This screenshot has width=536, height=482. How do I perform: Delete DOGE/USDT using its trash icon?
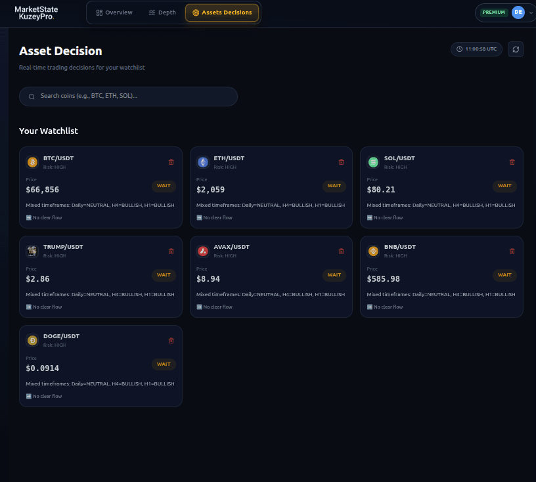click(171, 340)
